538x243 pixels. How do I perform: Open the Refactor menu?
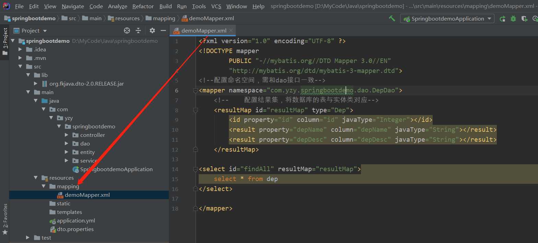143,6
